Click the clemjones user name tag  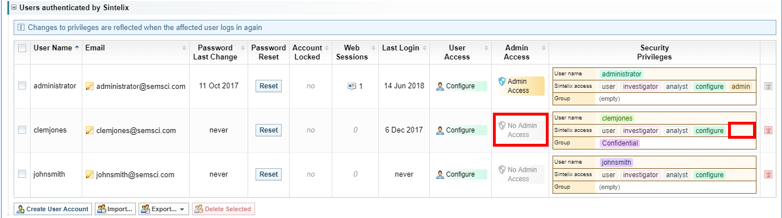[x=617, y=118]
